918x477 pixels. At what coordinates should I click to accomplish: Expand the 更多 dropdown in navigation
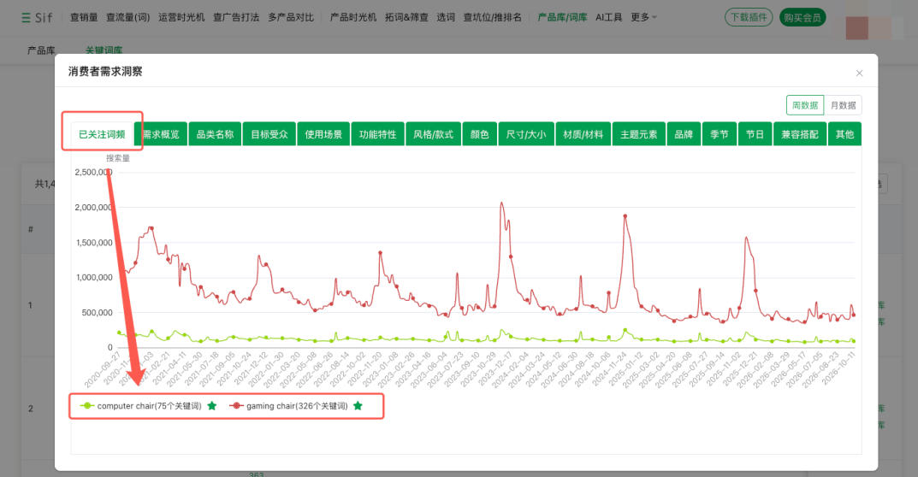pyautogui.click(x=643, y=18)
